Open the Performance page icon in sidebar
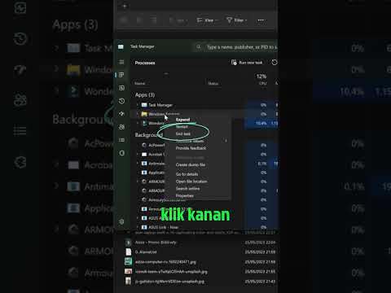Screen dimensions: 391x293 (x=121, y=88)
